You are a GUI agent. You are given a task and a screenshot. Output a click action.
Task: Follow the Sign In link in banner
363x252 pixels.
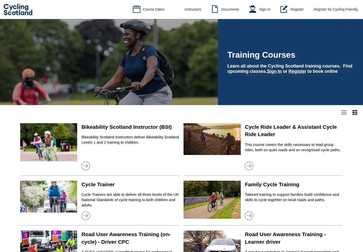[274, 71]
